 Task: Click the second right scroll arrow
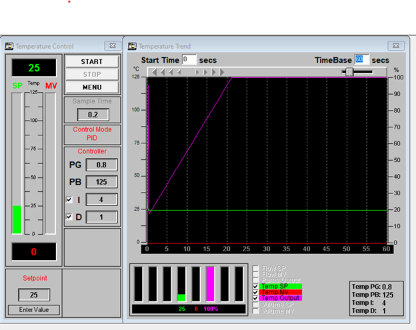[205, 72]
